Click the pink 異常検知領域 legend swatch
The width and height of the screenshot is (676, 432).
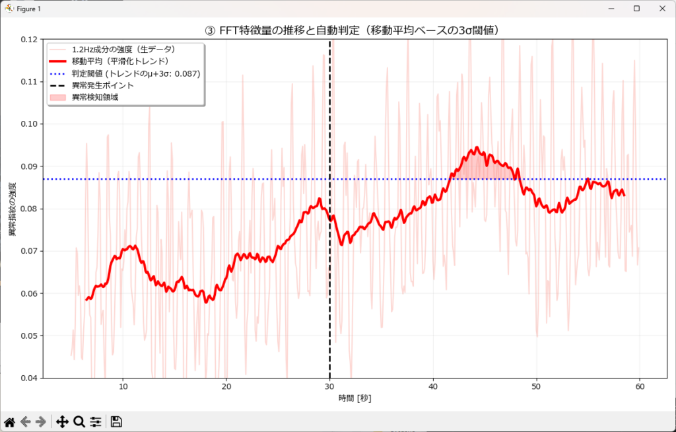pyautogui.click(x=58, y=97)
